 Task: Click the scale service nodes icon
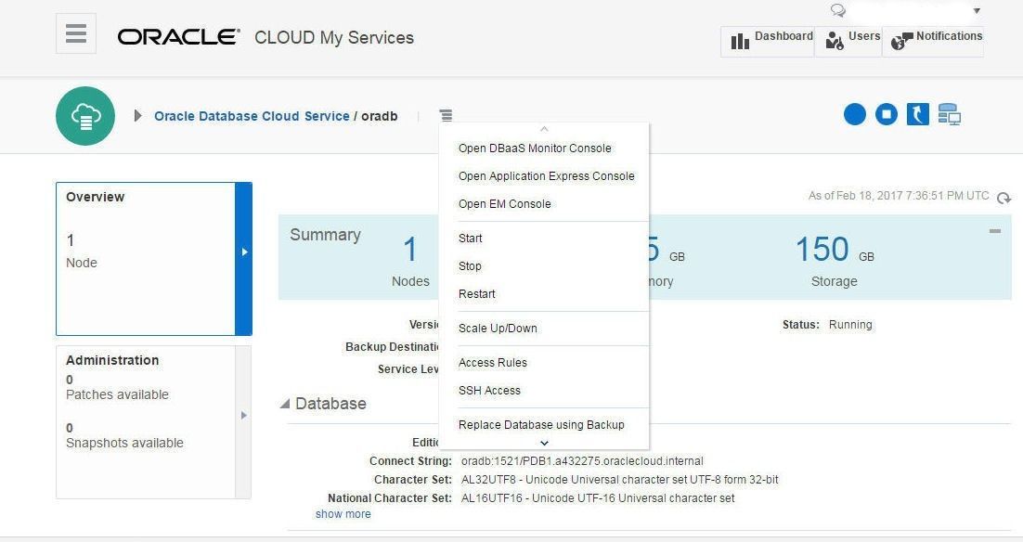[x=950, y=114]
